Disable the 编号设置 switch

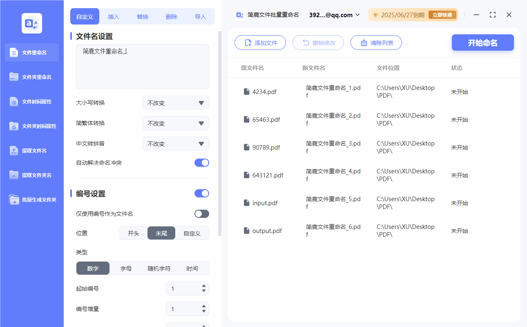coord(201,193)
